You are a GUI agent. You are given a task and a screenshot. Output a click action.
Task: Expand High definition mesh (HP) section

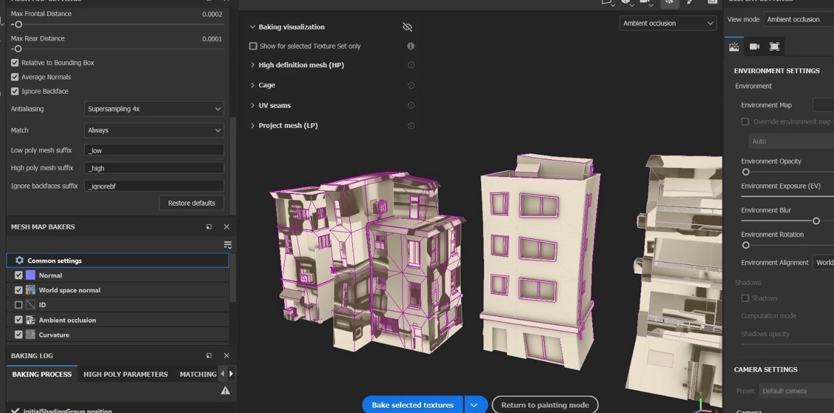(x=253, y=65)
